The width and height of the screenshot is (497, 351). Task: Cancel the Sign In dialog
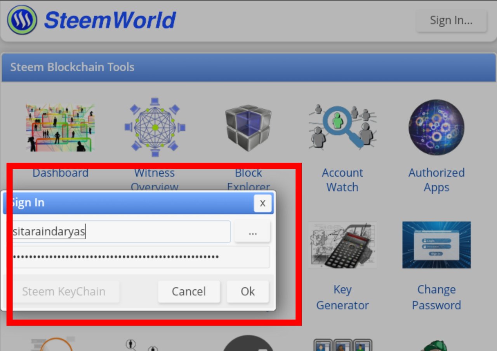pyautogui.click(x=189, y=292)
